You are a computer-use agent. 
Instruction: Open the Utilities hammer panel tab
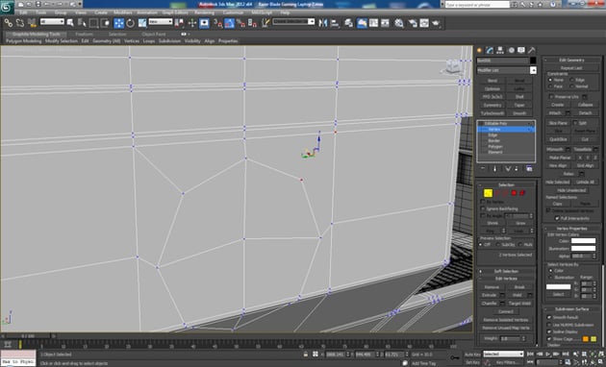532,50
